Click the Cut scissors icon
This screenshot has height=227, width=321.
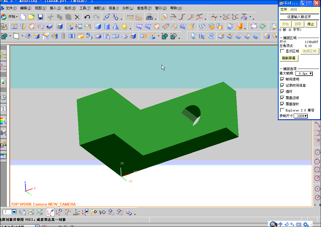(50, 17)
